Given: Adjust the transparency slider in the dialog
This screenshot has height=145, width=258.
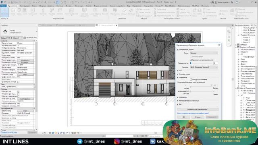Looking at the screenshot, I should (x=201, y=63).
